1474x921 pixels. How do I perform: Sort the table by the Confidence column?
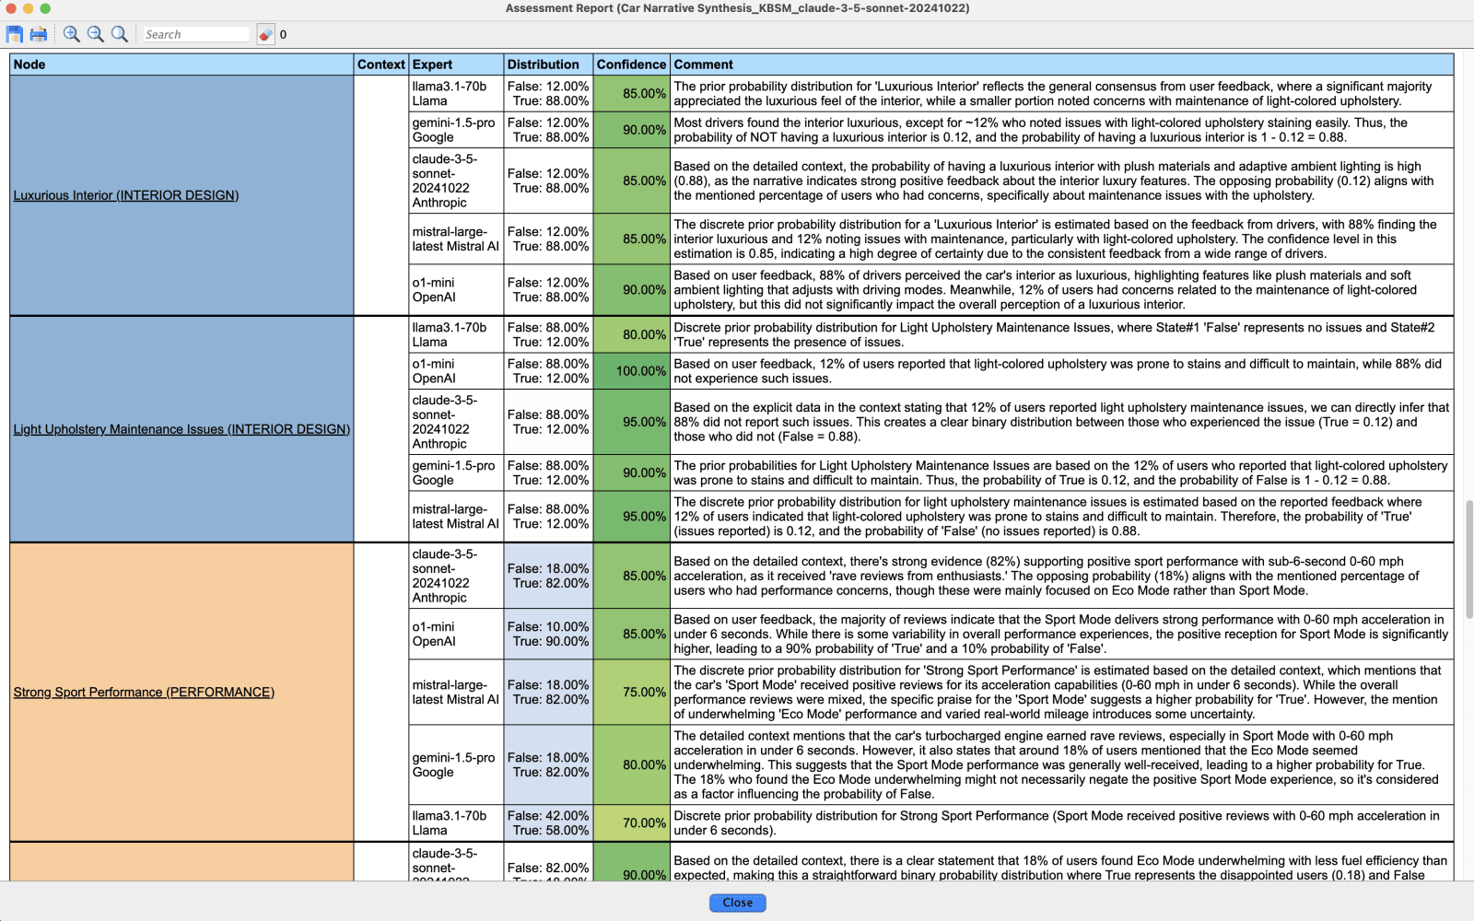click(631, 64)
